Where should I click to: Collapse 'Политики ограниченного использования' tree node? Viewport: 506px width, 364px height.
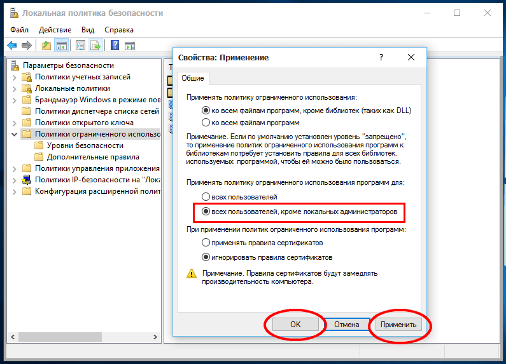click(14, 134)
